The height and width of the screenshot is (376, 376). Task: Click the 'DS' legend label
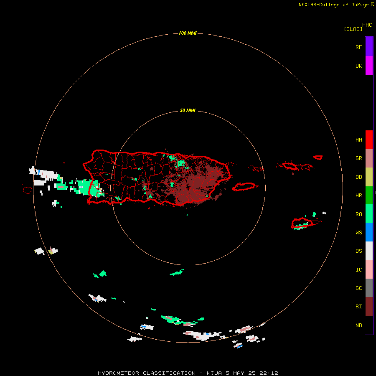358,251
